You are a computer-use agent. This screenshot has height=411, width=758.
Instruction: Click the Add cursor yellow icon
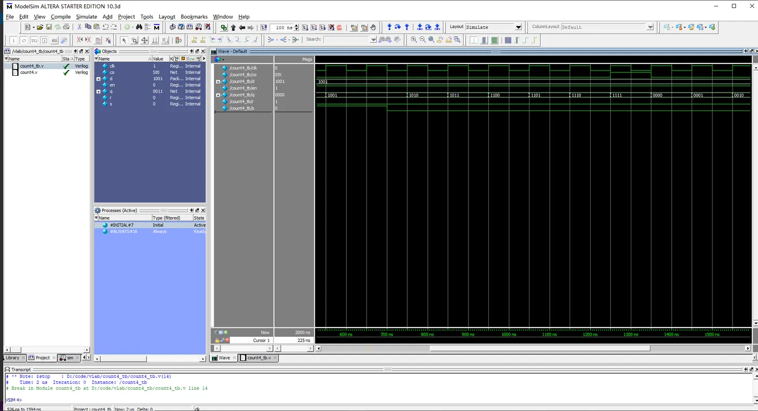[194, 40]
